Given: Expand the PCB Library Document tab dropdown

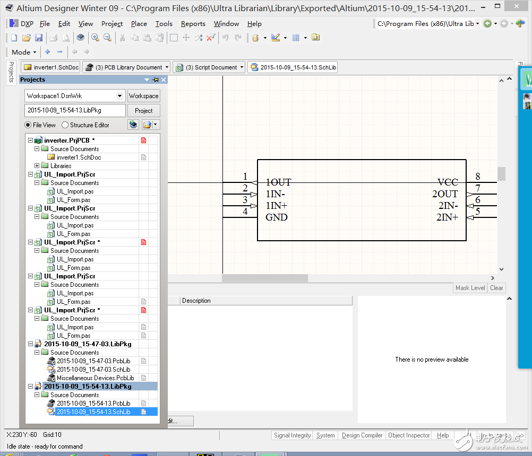Looking at the screenshot, I should pyautogui.click(x=167, y=67).
